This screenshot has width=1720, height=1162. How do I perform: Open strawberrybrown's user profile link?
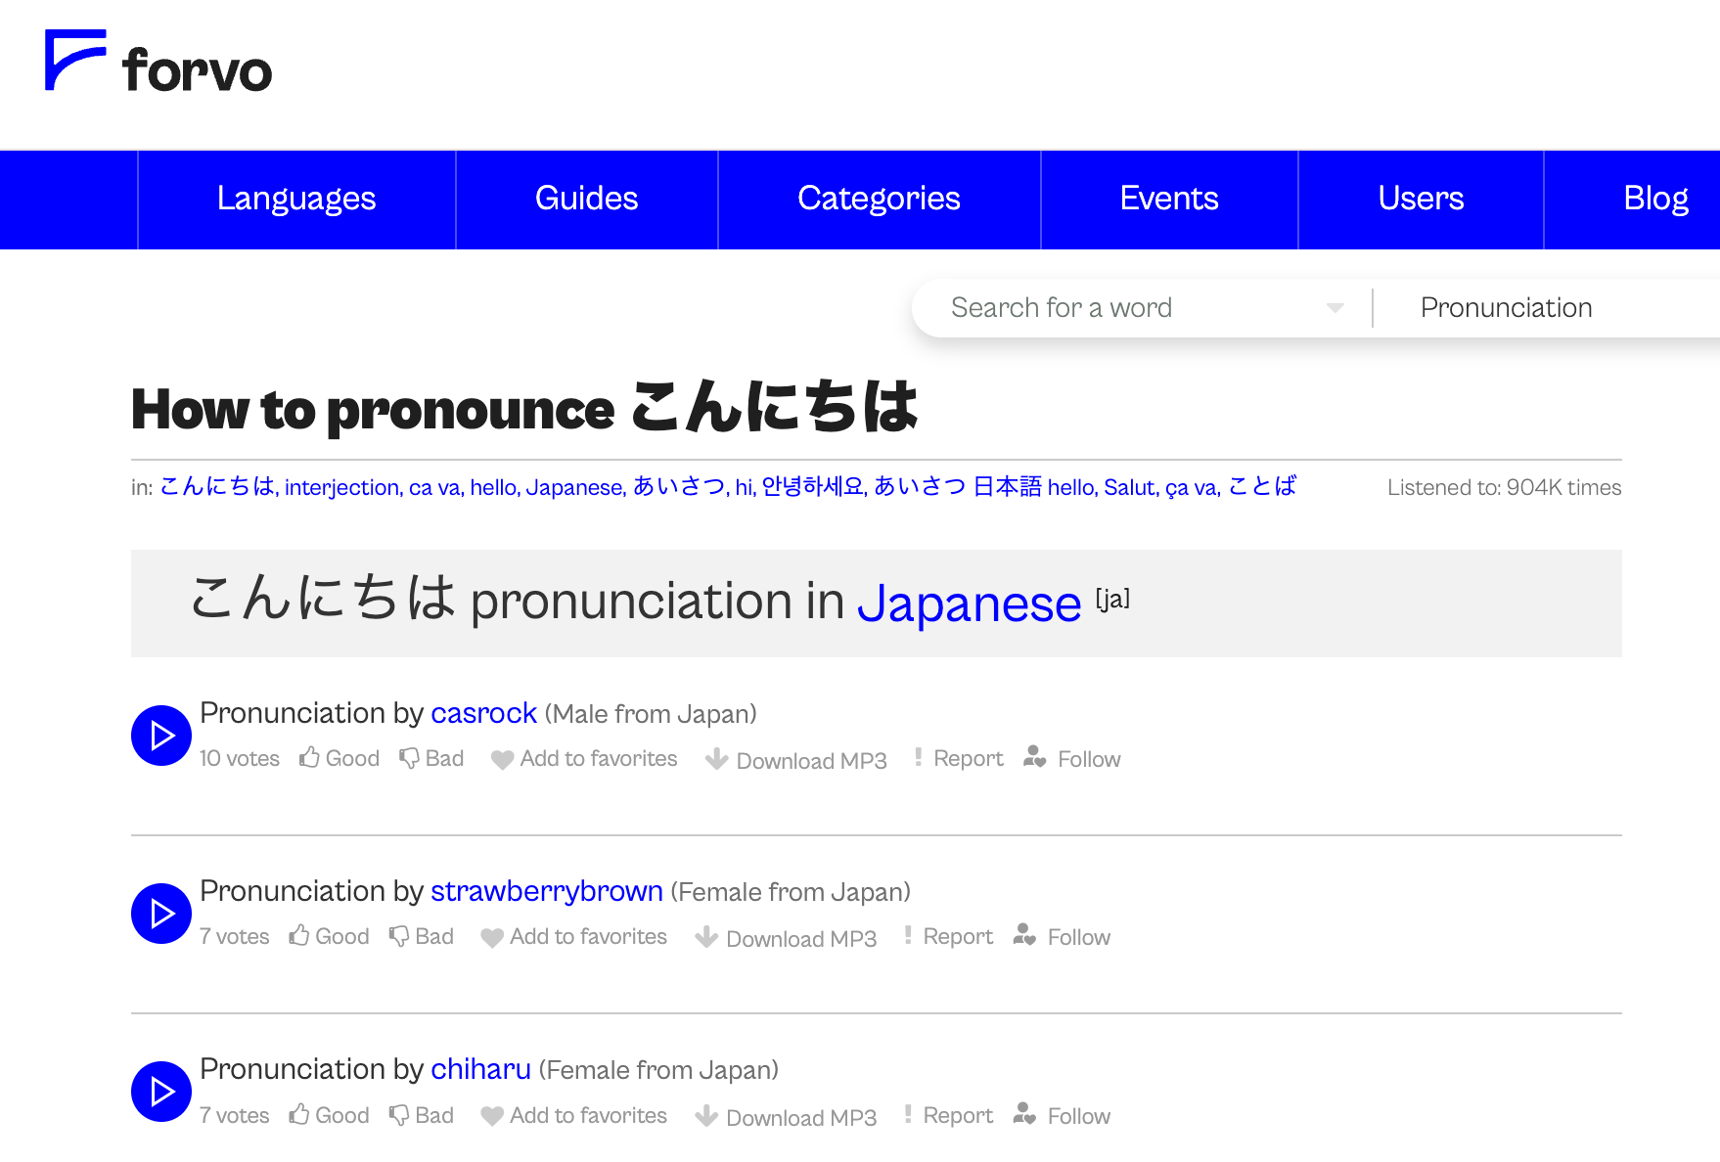547,891
